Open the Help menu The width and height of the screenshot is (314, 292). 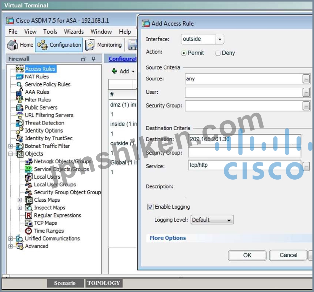click(x=125, y=32)
